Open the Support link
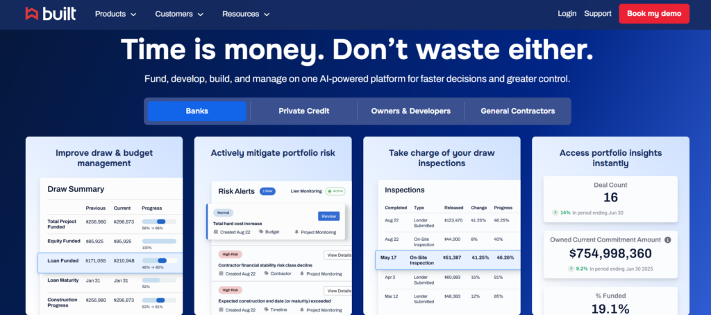This screenshot has height=315, width=711. (598, 14)
